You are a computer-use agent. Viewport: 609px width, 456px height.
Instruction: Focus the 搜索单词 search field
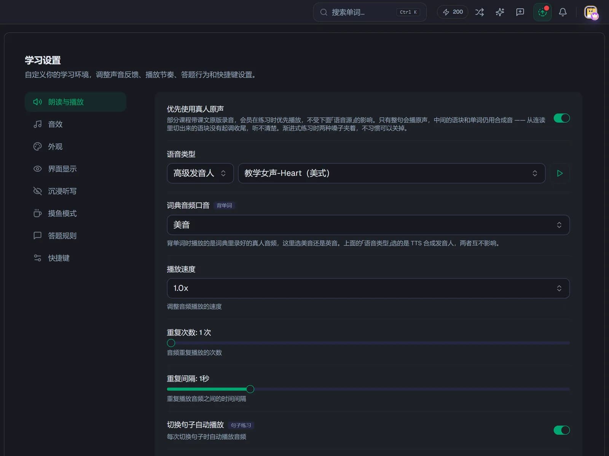click(x=370, y=12)
